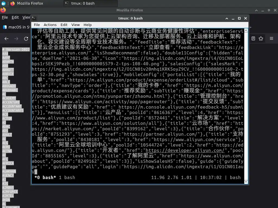This screenshot has width=278, height=208.
Task: Click 'ABARTH' in the Firefox page list
Action: [8, 61]
